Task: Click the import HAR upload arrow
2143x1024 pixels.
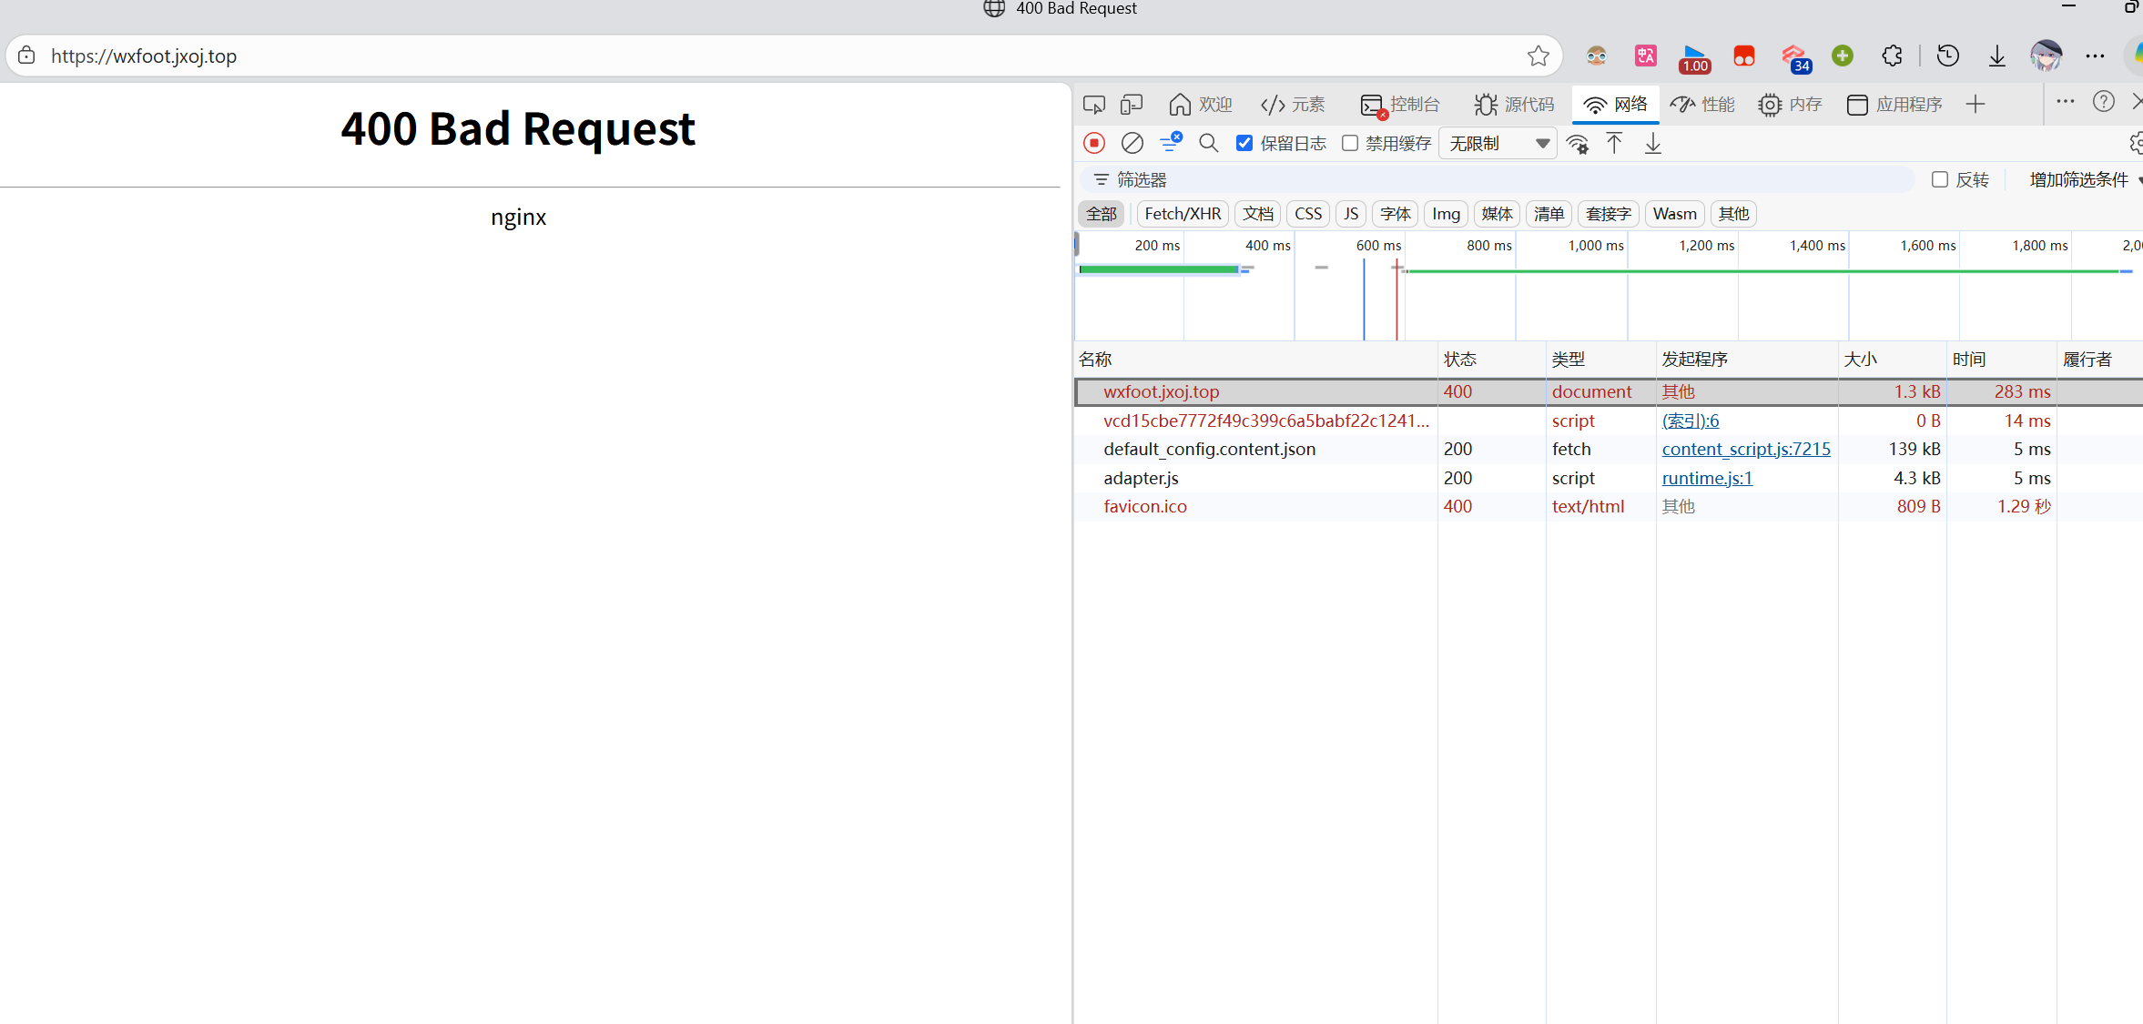Action: point(1614,143)
